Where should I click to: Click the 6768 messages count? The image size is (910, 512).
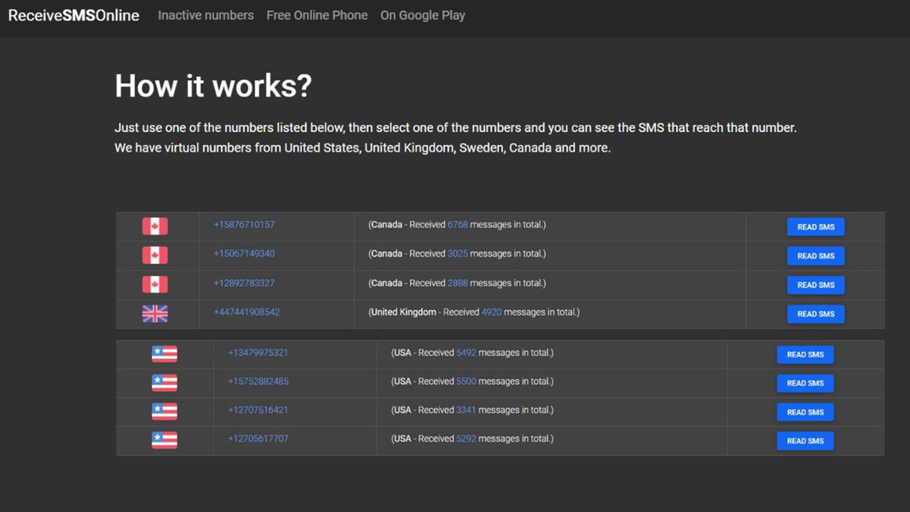tap(457, 224)
